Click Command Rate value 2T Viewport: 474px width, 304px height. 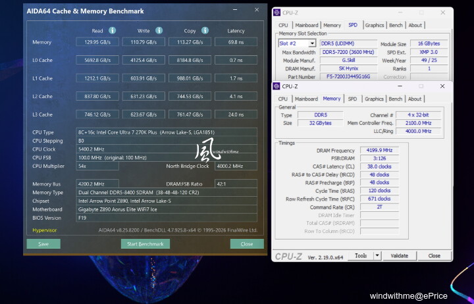(379, 207)
